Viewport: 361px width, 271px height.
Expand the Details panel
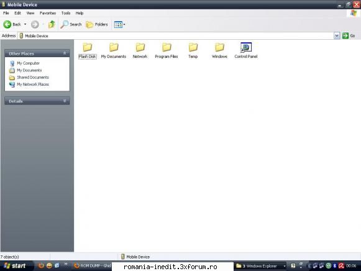pyautogui.click(x=65, y=101)
